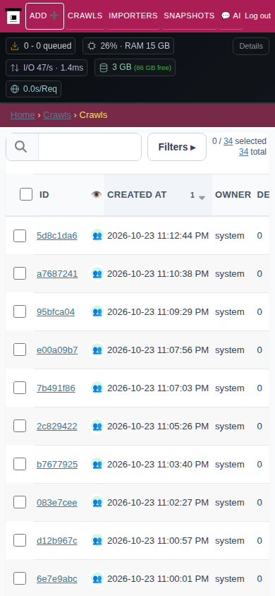Click public visibility icon for a7687241
Viewport: 275px width, 596px height.
97,274
